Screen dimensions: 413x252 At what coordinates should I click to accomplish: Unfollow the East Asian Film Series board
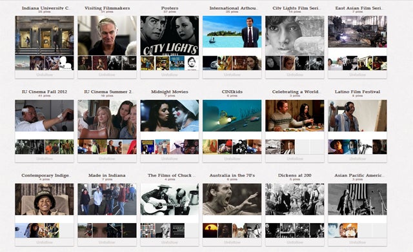click(x=358, y=75)
